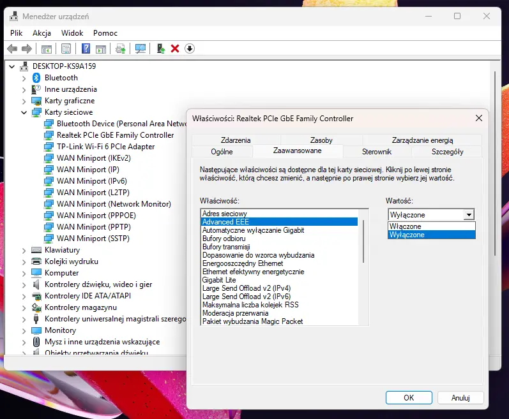This screenshot has width=509, height=419.
Task: Click the USB controllers category icon
Action: point(36,319)
